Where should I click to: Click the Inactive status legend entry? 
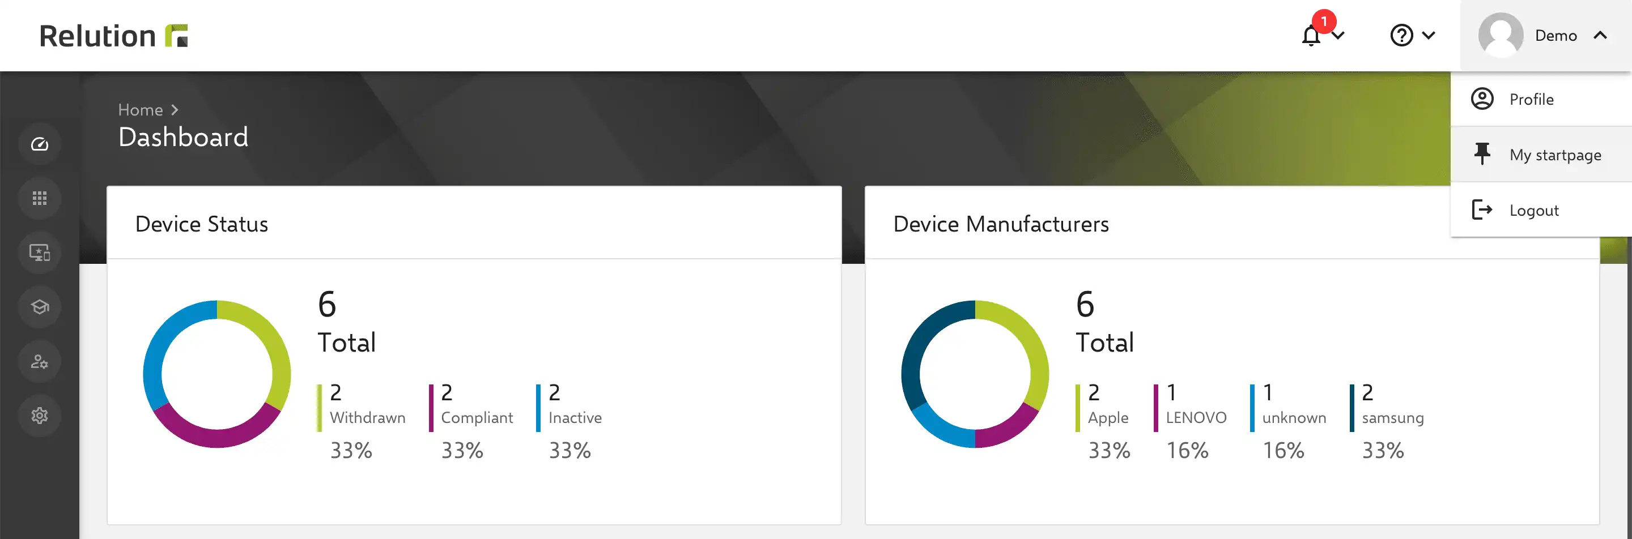(569, 421)
